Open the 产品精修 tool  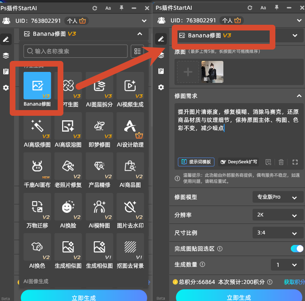[99, 166]
